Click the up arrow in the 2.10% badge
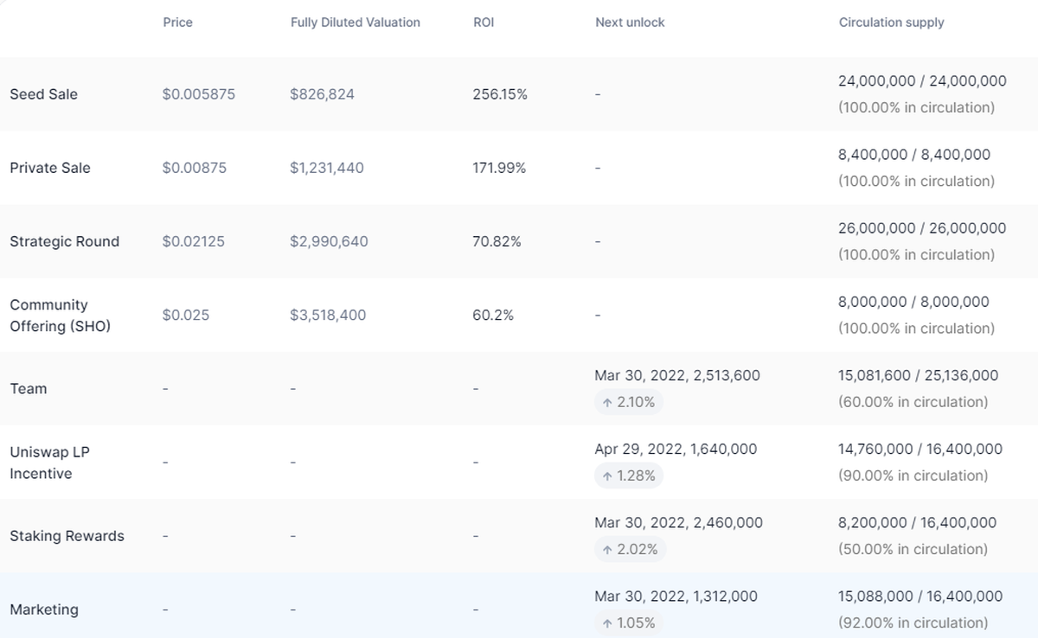1038x638 pixels. (x=607, y=402)
